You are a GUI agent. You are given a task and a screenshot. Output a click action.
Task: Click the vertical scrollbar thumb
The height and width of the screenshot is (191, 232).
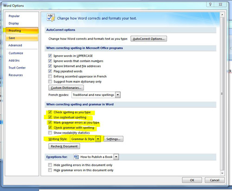(x=222, y=94)
